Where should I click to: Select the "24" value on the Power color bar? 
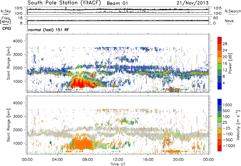[225, 50]
